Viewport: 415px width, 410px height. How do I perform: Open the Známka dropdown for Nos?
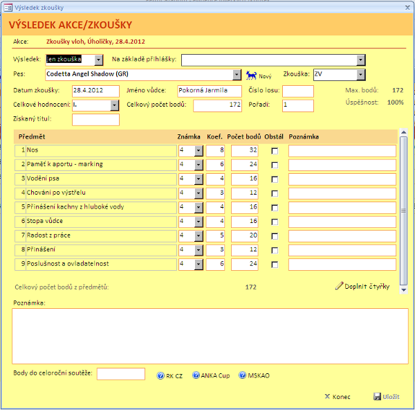[199, 151]
